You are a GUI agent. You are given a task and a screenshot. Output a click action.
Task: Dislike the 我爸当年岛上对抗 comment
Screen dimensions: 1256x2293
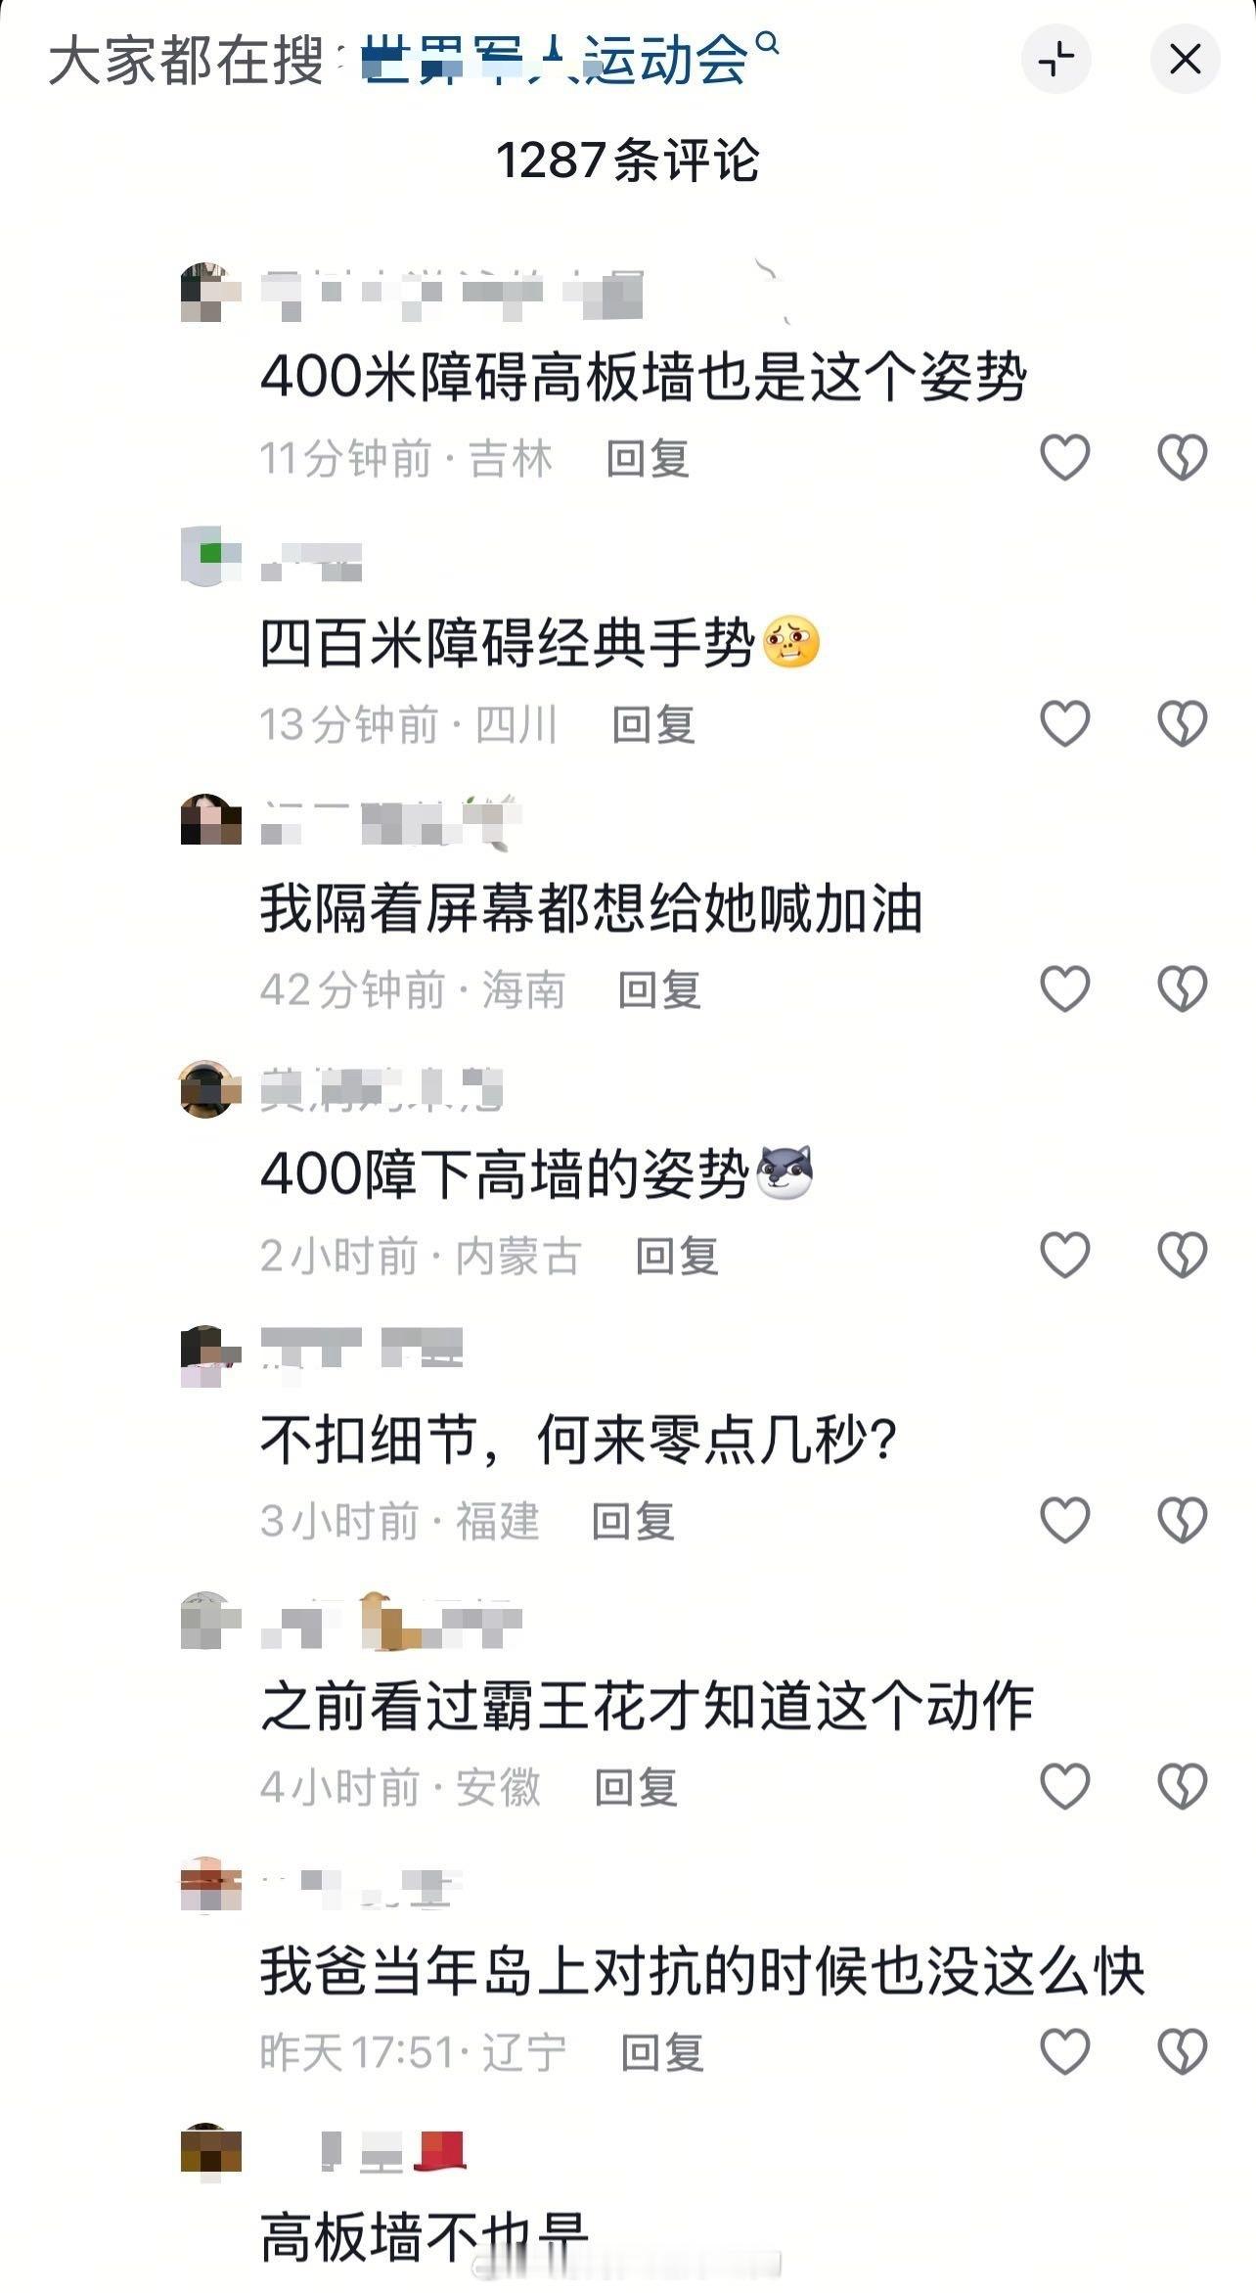(1183, 2051)
